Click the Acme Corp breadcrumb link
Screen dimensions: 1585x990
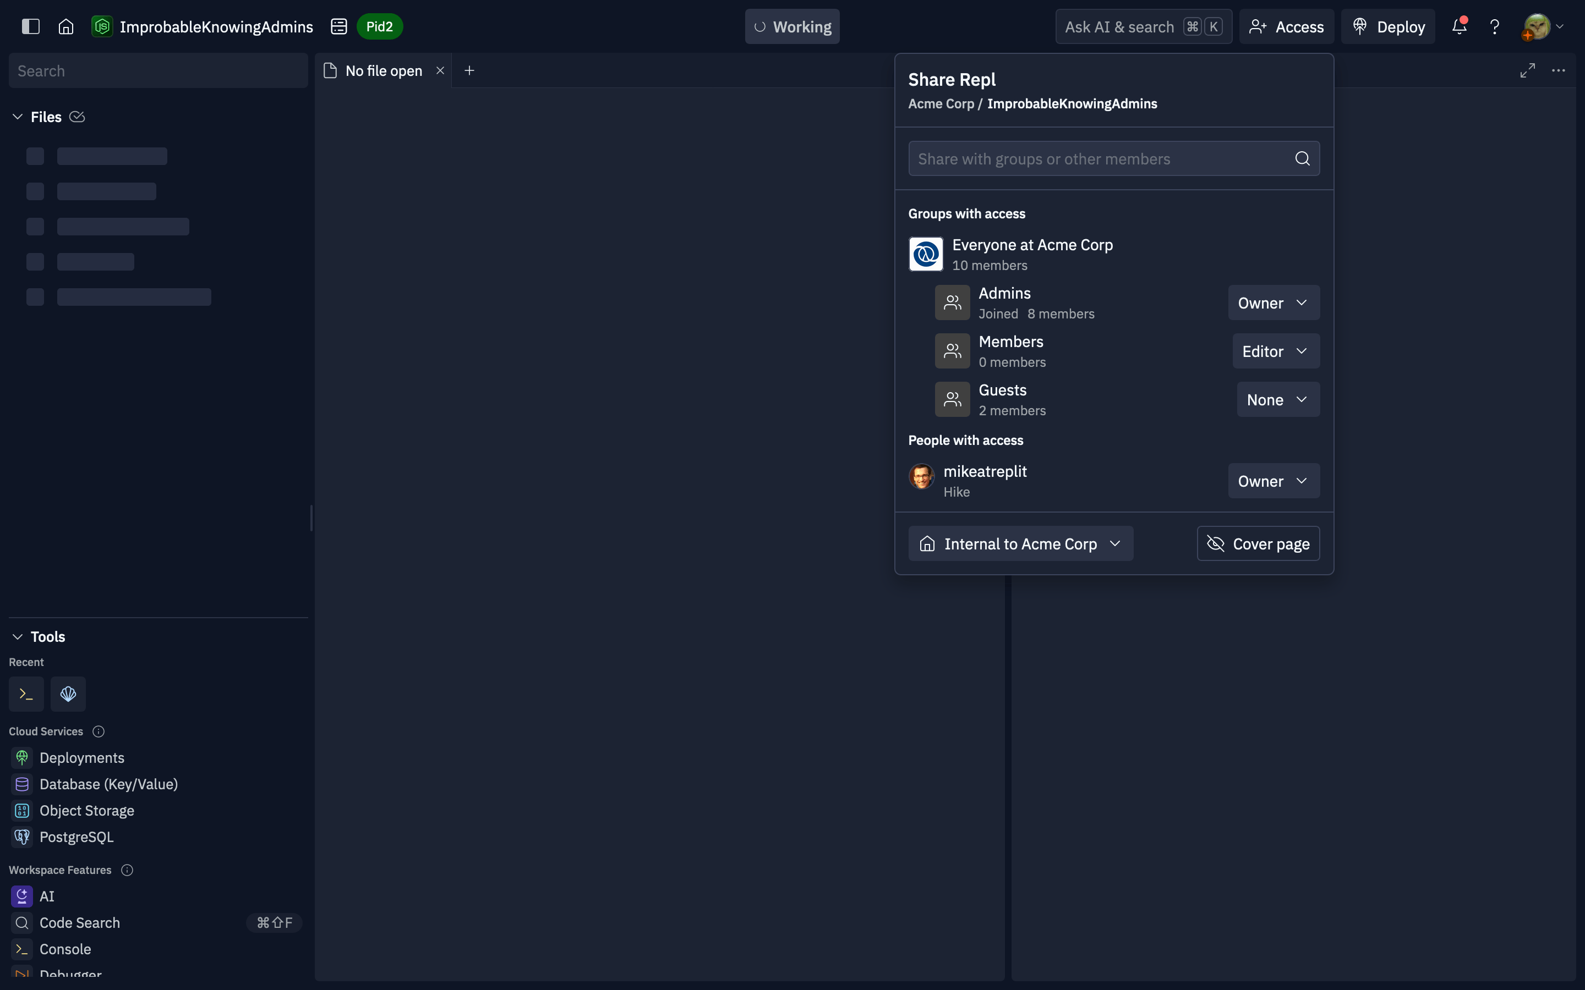941,103
